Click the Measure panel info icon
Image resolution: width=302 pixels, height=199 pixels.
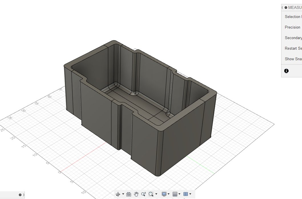[x=286, y=71]
